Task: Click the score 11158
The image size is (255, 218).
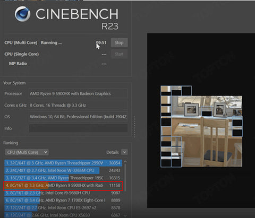Action: pyautogui.click(x=115, y=185)
